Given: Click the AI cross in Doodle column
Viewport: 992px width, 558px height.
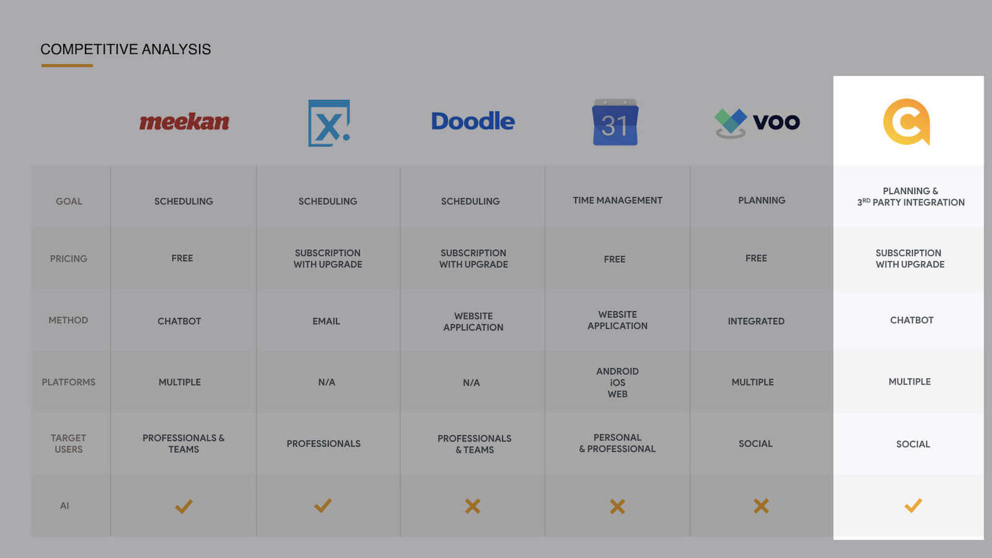Looking at the screenshot, I should [472, 507].
